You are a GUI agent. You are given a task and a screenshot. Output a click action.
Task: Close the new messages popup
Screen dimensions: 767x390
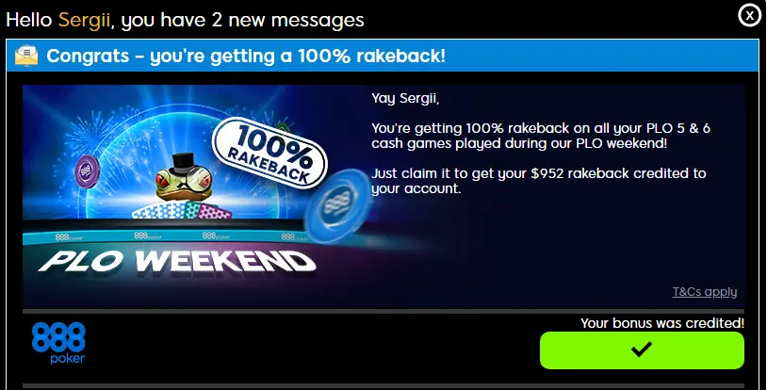[749, 16]
